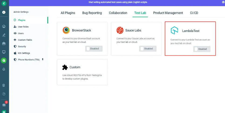Screen dimensions: 225x113
Task: Open the badge award icon in sidebar
Action: click(4, 85)
